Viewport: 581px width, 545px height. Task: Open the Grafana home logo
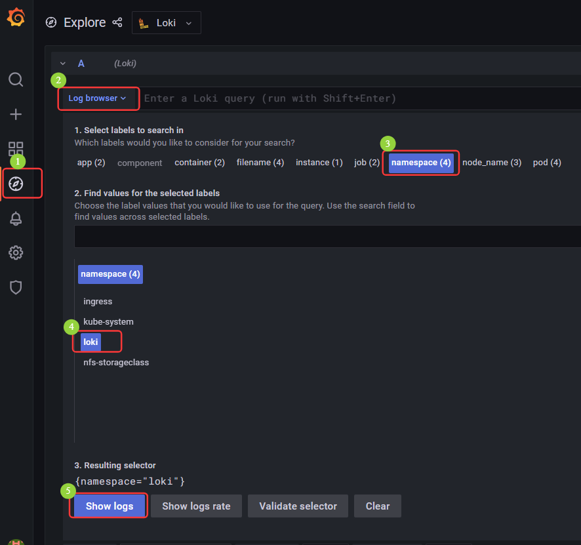(x=16, y=18)
